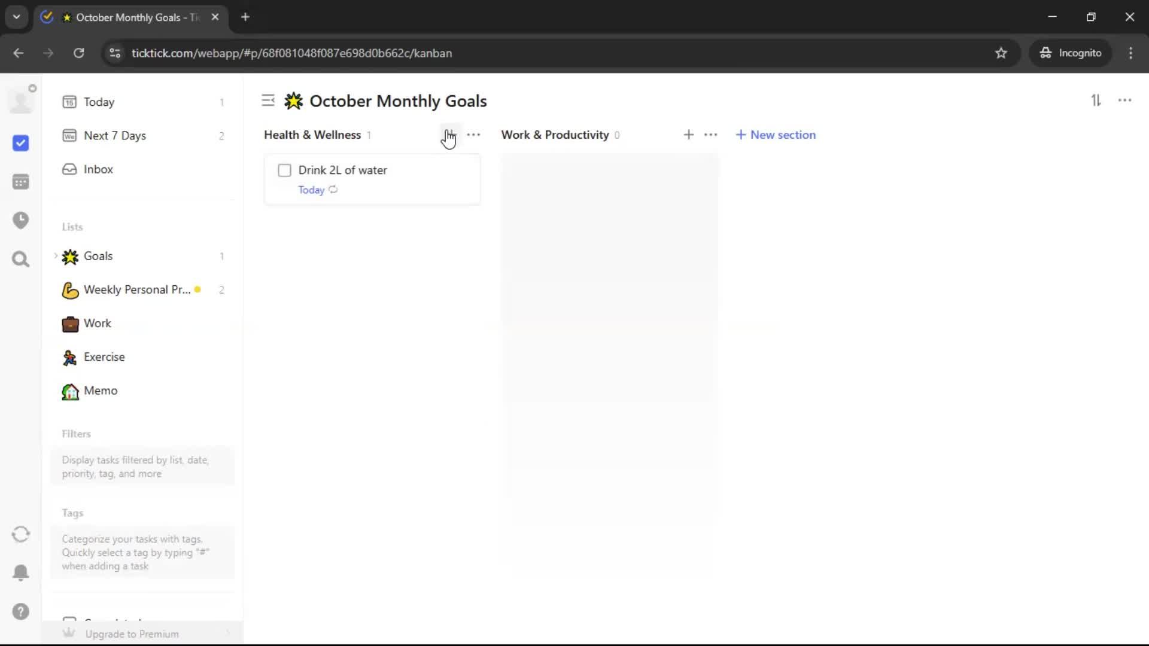Viewport: 1149px width, 646px height.
Task: Click the Sync icon in sidebar
Action: (21, 534)
